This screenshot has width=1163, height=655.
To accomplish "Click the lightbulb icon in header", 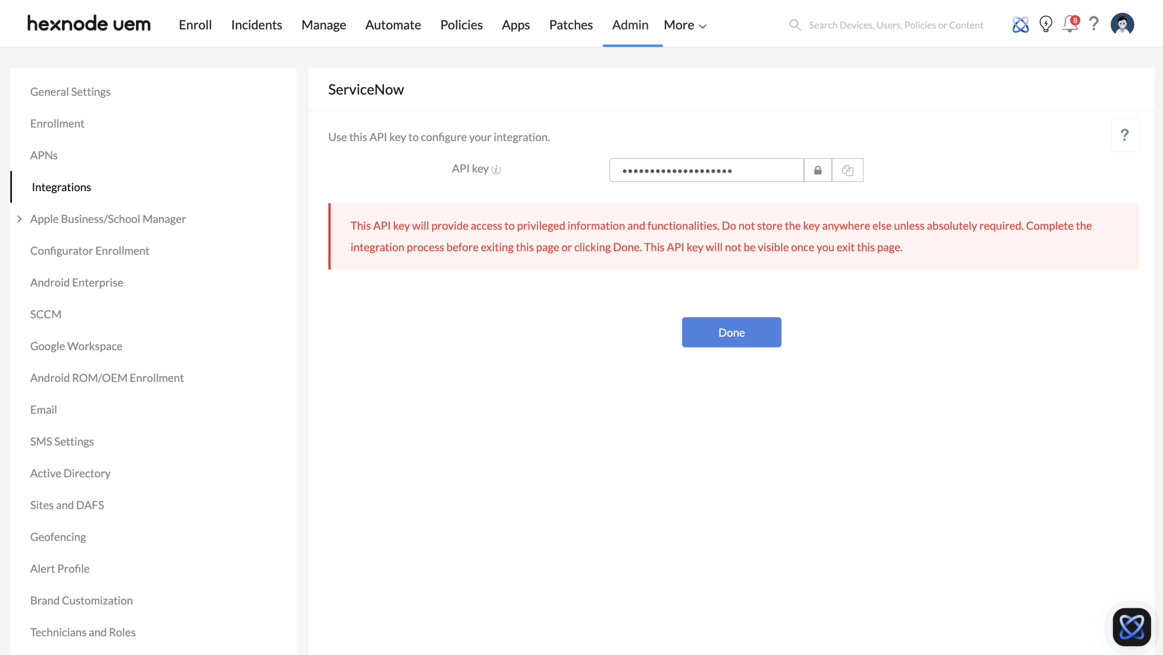I will [x=1046, y=25].
